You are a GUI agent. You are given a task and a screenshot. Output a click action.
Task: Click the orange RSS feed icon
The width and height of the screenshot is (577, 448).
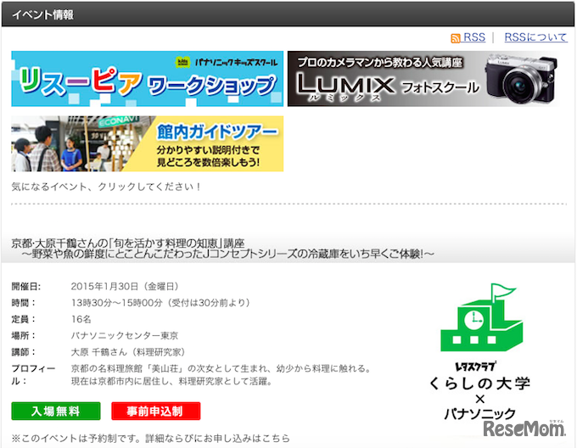pos(455,38)
